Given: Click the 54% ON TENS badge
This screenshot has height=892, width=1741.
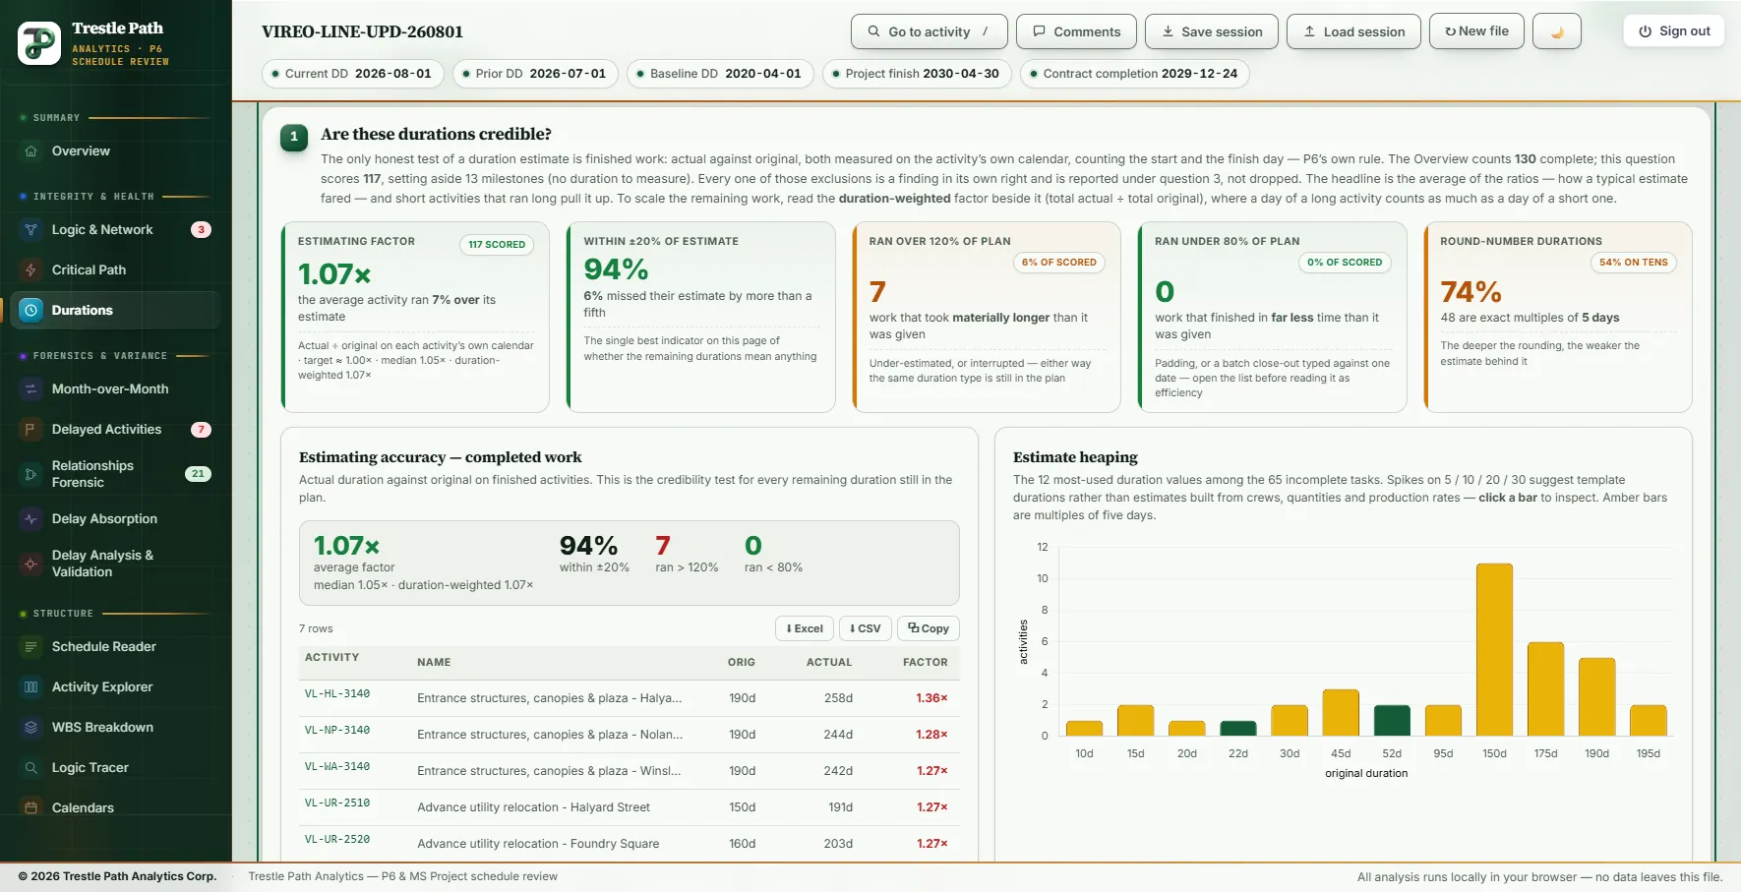Looking at the screenshot, I should pos(1633,263).
